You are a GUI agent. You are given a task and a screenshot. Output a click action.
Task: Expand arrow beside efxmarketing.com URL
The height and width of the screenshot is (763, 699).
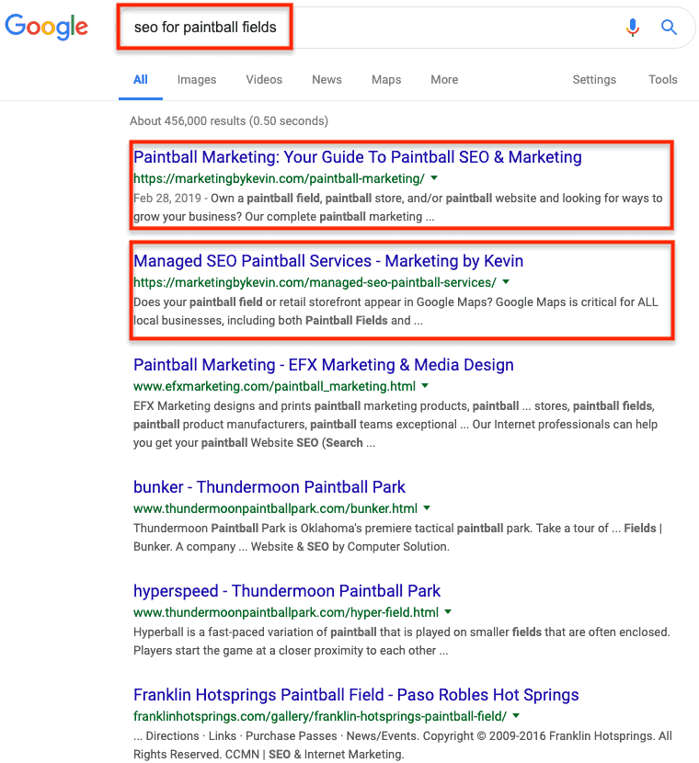[425, 385]
